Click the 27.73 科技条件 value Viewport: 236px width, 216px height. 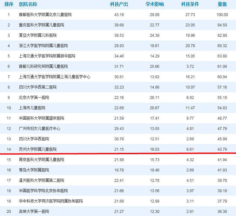(x=190, y=15)
